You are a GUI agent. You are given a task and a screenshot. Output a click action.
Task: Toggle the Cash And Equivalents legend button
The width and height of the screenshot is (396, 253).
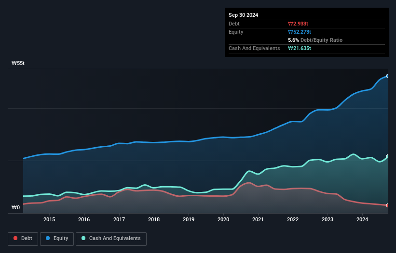(111, 239)
